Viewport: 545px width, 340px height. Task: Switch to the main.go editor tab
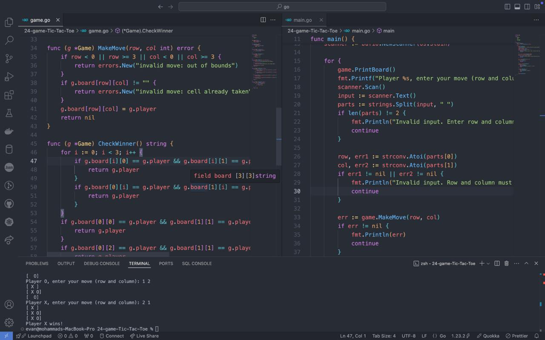(x=302, y=20)
